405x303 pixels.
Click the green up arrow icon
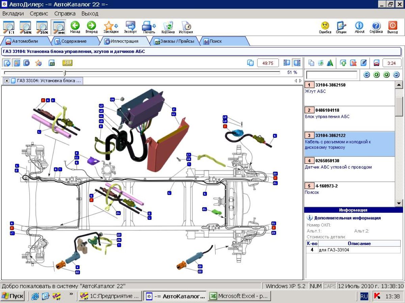click(x=344, y=63)
